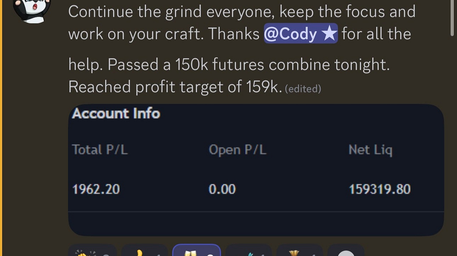Select the 159319.80 net liq value
Viewport: 457px width, 256px height.
click(x=380, y=189)
